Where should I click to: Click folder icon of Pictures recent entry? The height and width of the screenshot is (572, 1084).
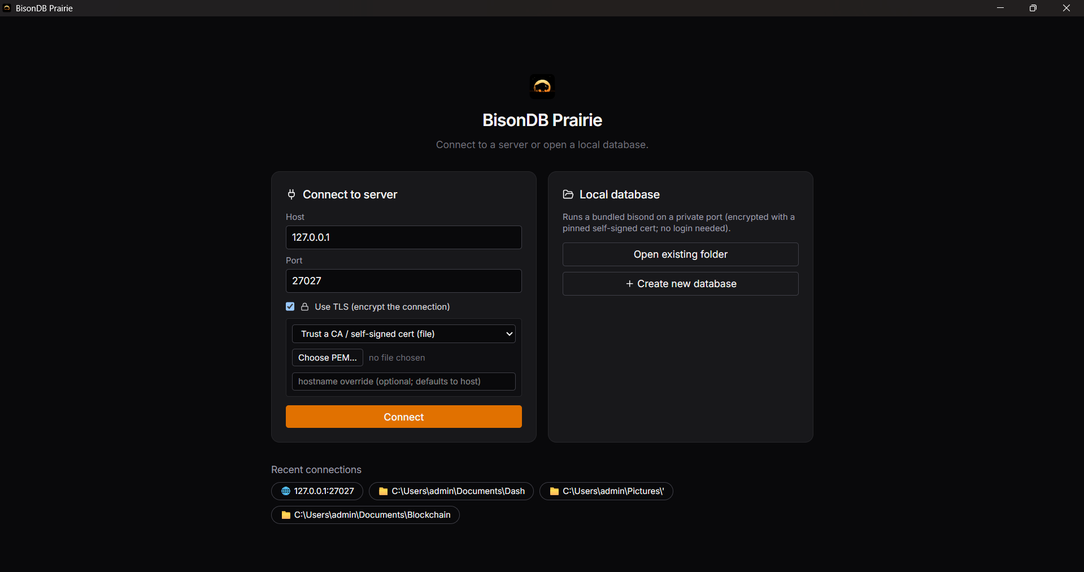[554, 491]
